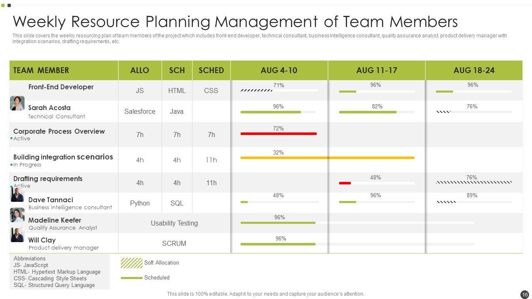The image size is (532, 299).
Task: Click the slide title text
Action: click(235, 21)
